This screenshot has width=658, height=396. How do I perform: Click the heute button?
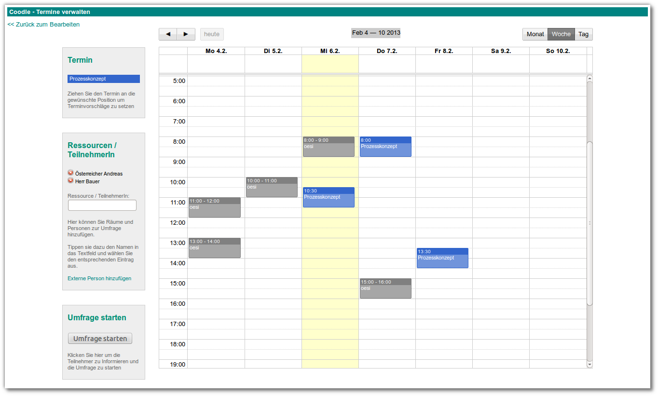click(x=212, y=34)
